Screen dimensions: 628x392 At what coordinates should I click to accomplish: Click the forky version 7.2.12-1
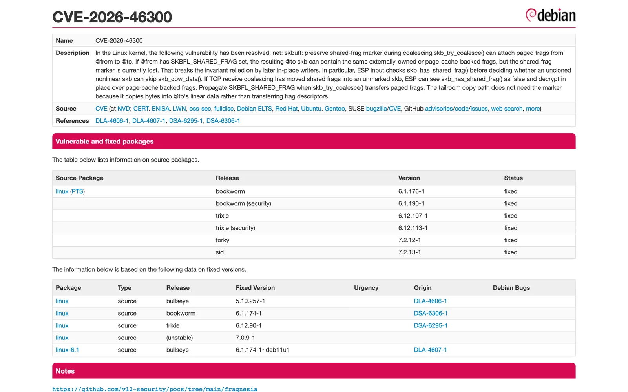click(x=409, y=240)
